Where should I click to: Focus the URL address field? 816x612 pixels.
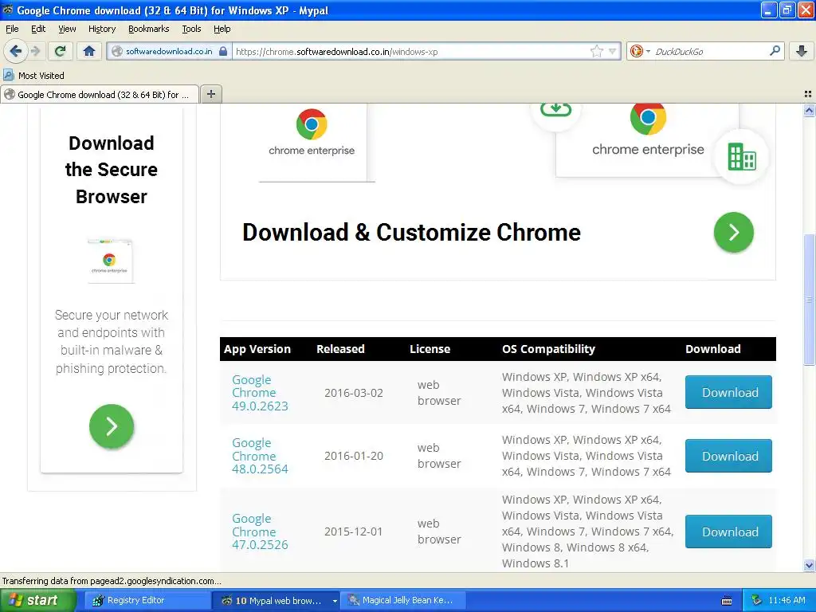pos(411,51)
